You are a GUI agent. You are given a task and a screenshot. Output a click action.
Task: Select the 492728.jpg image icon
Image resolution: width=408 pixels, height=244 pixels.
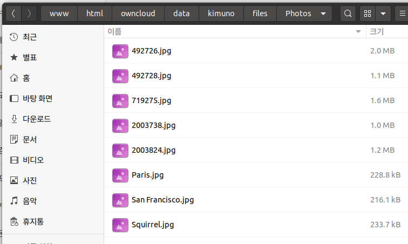tap(120, 76)
